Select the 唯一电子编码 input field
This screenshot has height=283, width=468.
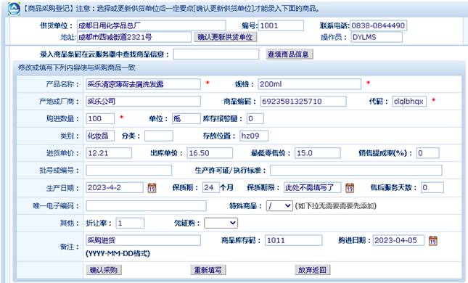(x=147, y=205)
